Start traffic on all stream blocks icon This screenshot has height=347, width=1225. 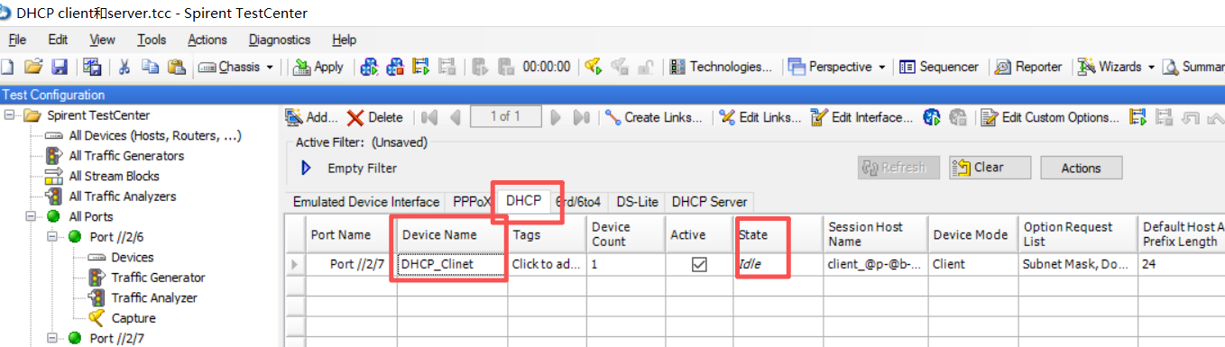(x=420, y=67)
